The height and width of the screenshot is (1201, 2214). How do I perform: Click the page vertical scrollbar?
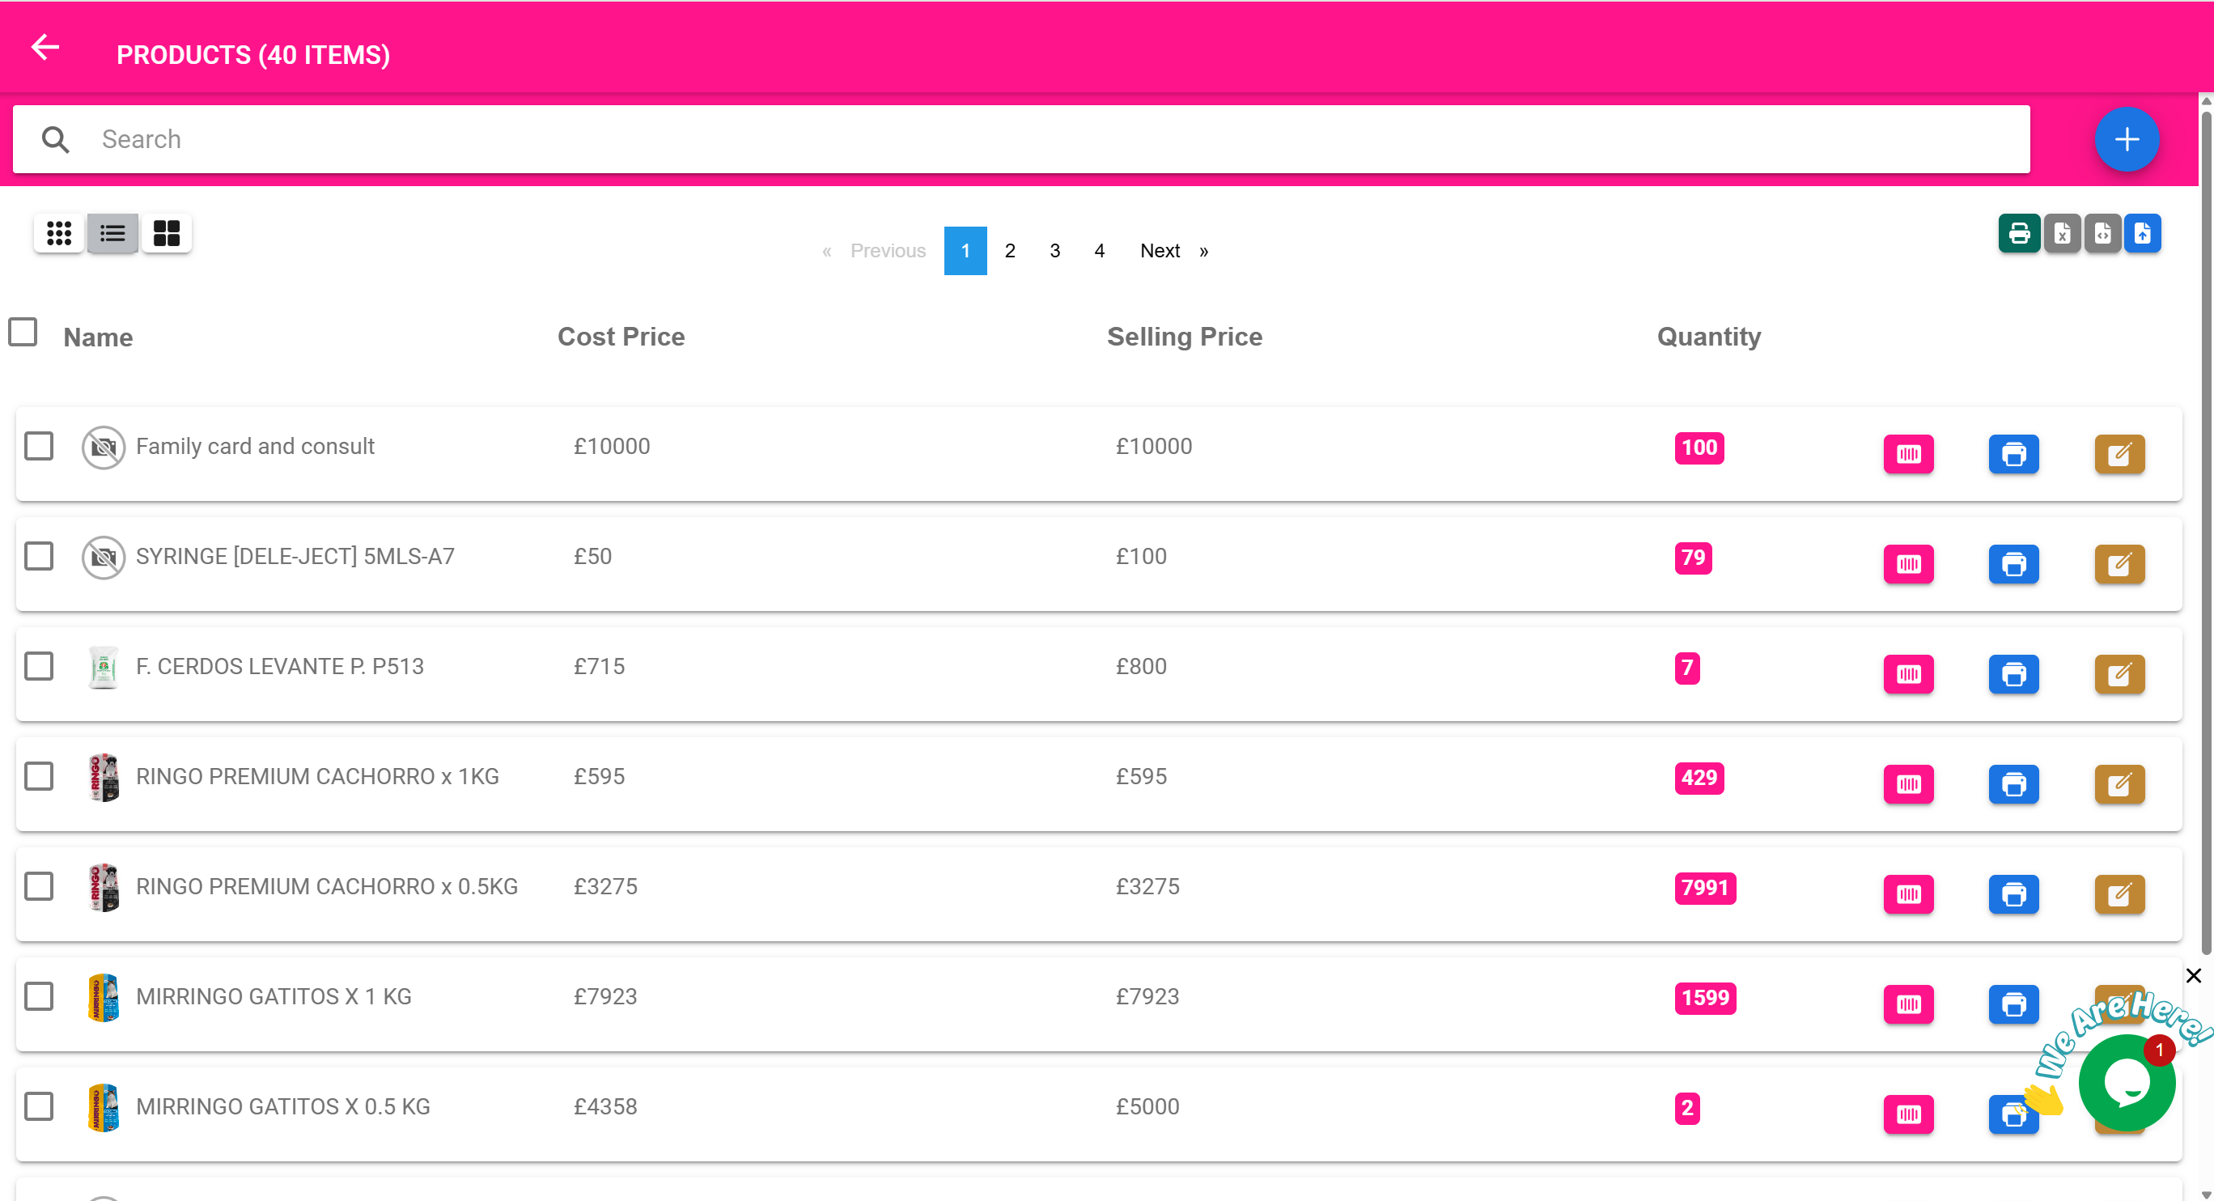2205,533
